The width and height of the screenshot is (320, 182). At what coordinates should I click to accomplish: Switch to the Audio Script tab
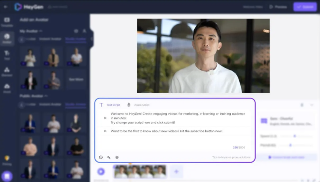[142, 105]
